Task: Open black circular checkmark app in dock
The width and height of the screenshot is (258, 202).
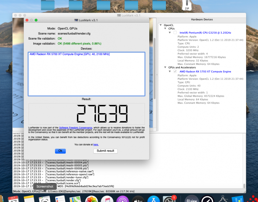Action: (x=207, y=199)
